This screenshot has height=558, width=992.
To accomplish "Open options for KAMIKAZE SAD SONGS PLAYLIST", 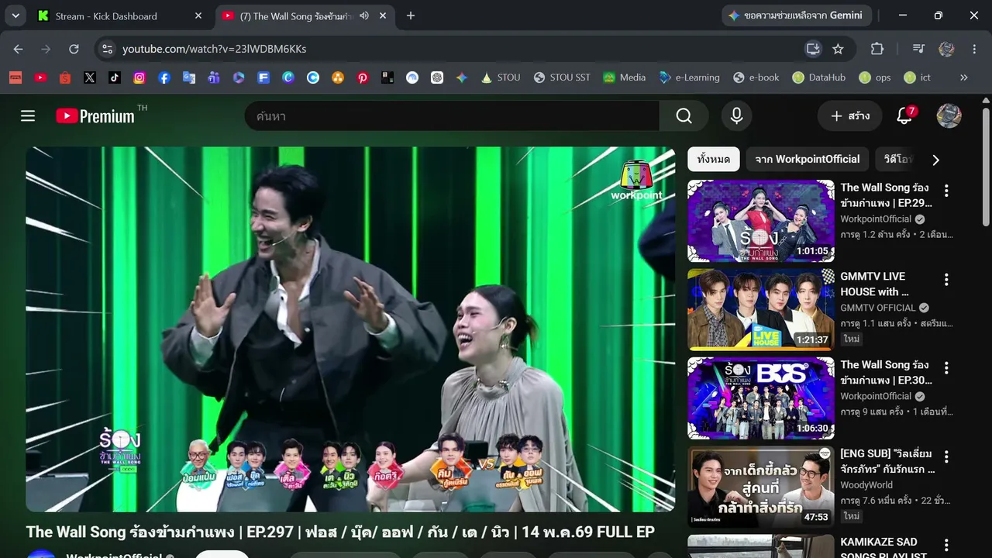I will (x=945, y=545).
